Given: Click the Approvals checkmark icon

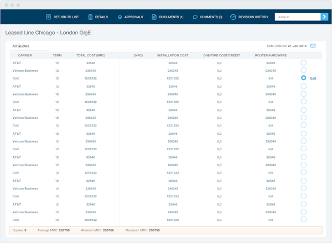Looking at the screenshot, I should [121, 17].
